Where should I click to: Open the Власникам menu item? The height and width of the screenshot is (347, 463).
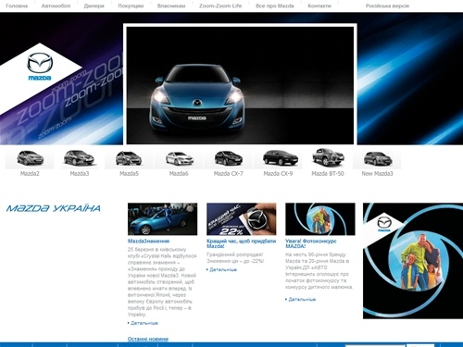[x=171, y=6]
